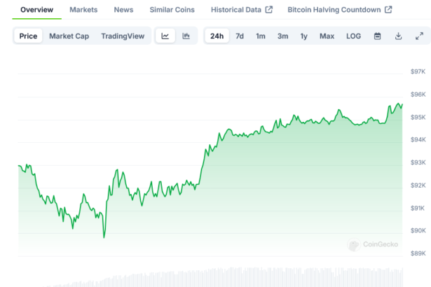Open the Markets tab

[83, 10]
